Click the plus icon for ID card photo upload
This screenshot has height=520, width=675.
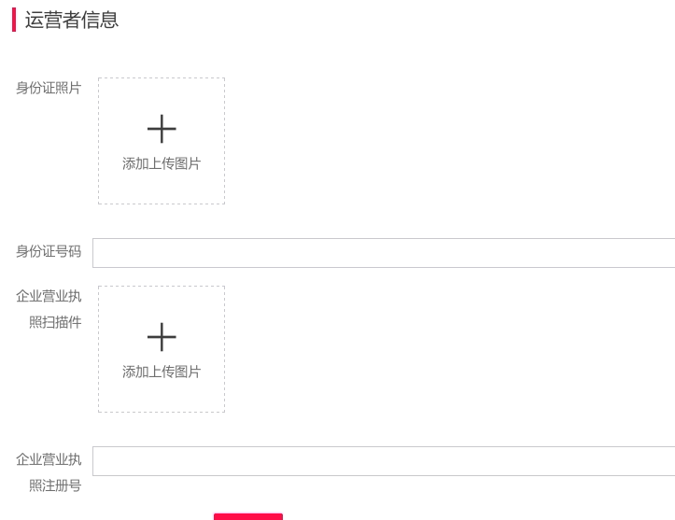pyautogui.click(x=162, y=129)
